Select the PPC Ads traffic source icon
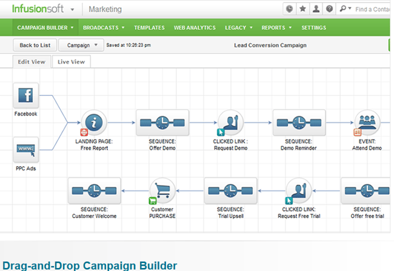This screenshot has width=394, height=271. pos(26,150)
